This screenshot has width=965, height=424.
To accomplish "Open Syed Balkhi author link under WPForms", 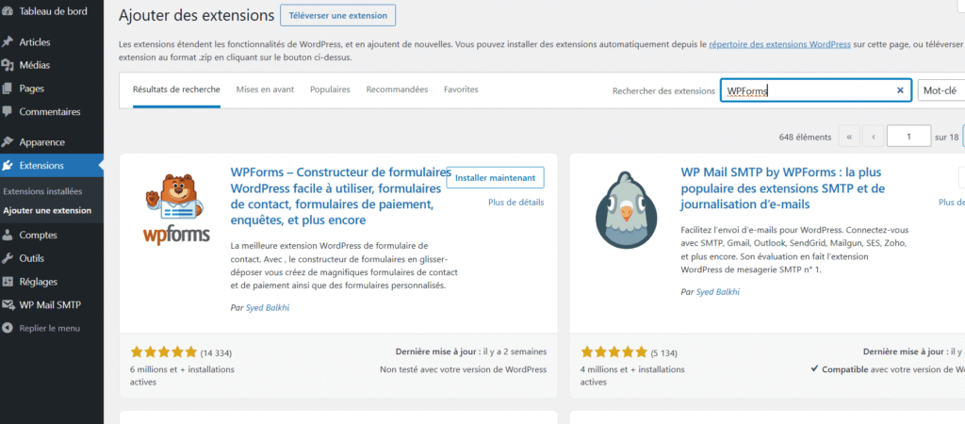I will [268, 308].
